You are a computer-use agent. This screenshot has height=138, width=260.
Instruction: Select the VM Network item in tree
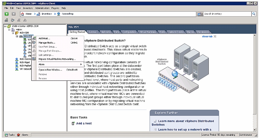tap(25, 69)
